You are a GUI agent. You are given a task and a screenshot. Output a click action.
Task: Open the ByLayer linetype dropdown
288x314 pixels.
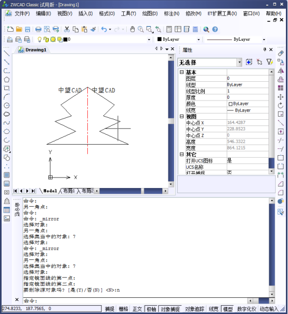pyautogui.click(x=264, y=40)
